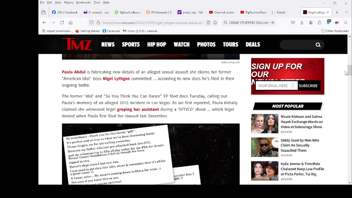This screenshot has width=352, height=198.
Task: Switch to the arrest.org Yahoo tab
Action: pyautogui.click(x=191, y=12)
